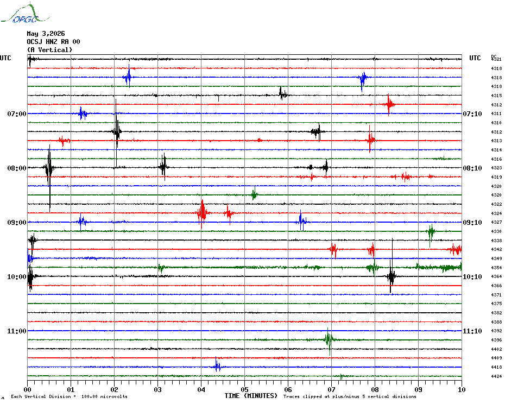Click the green event near minute 07 at 11:00
This screenshot has width=505, height=404.
329,340
